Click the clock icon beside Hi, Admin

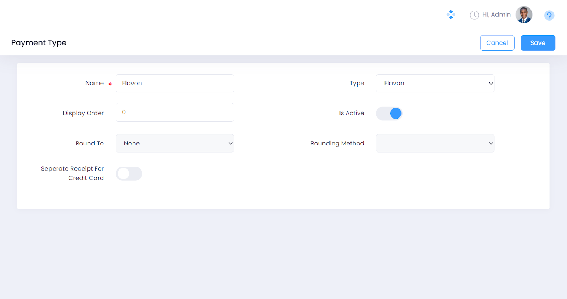(474, 15)
